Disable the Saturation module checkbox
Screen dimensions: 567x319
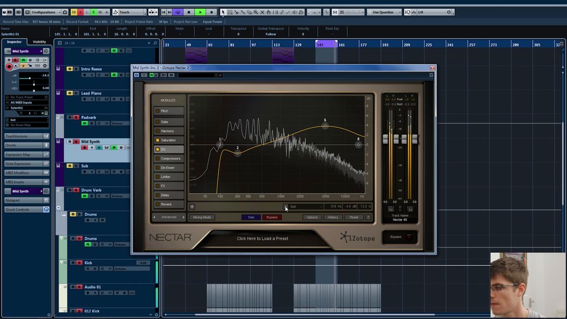pyautogui.click(x=157, y=140)
